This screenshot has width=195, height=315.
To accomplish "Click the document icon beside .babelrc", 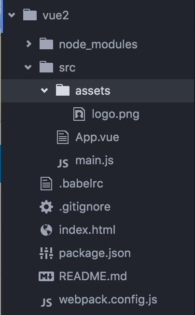I will pyautogui.click(x=46, y=184).
